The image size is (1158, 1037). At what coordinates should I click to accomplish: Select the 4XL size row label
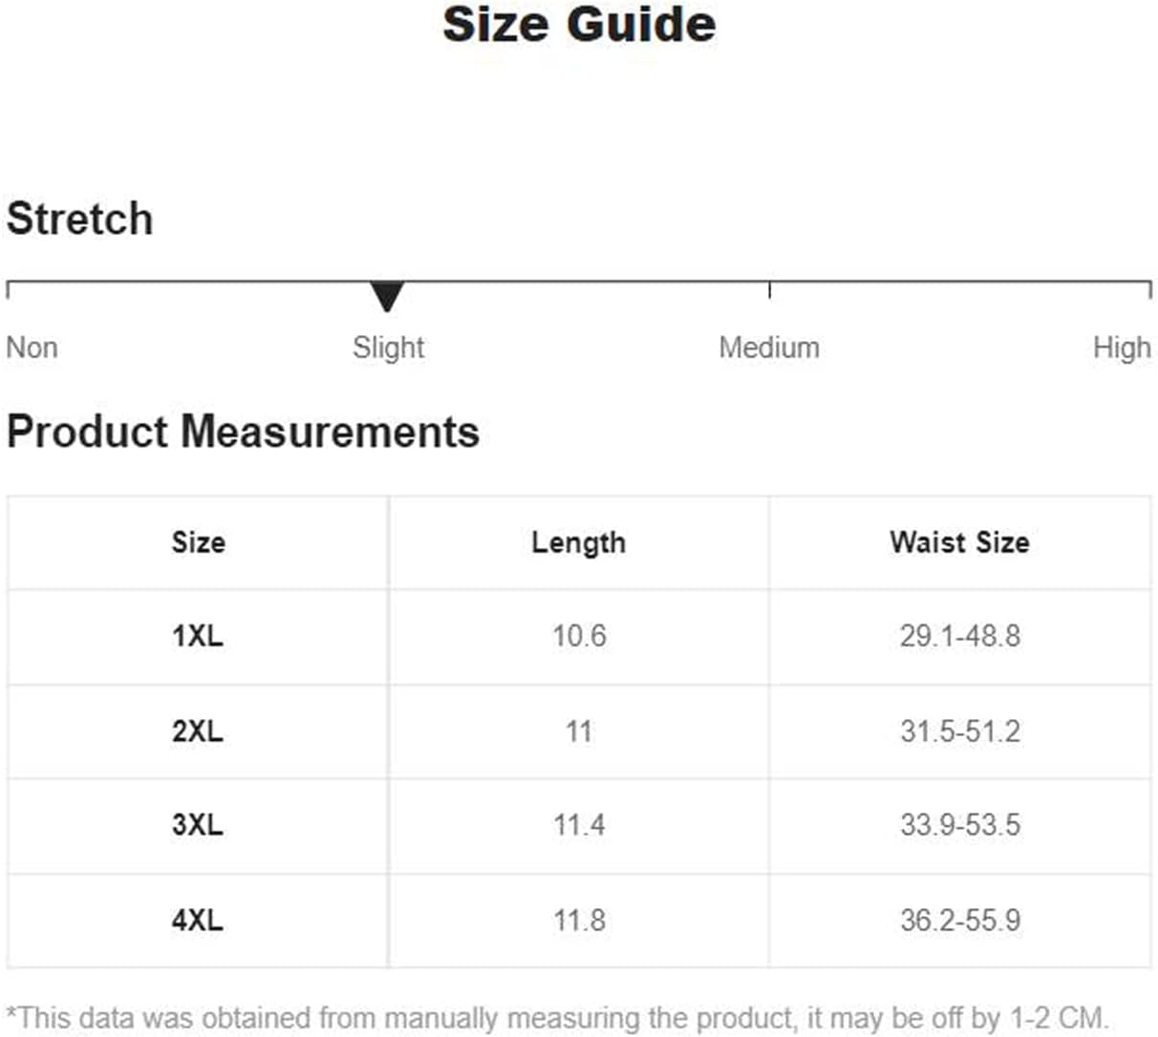(198, 921)
